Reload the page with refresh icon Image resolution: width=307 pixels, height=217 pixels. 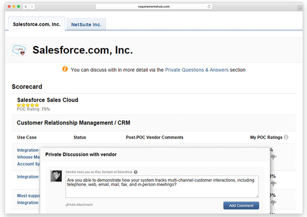point(209,7)
